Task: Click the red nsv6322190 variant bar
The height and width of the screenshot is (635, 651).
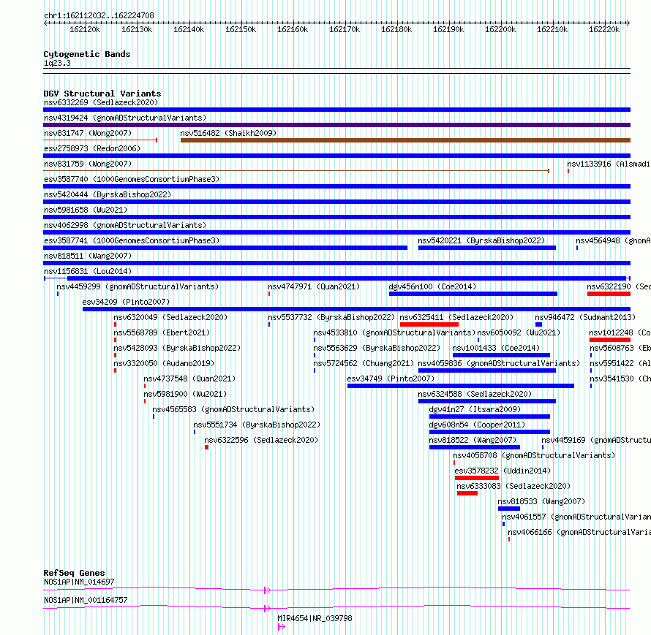Action: 609,294
